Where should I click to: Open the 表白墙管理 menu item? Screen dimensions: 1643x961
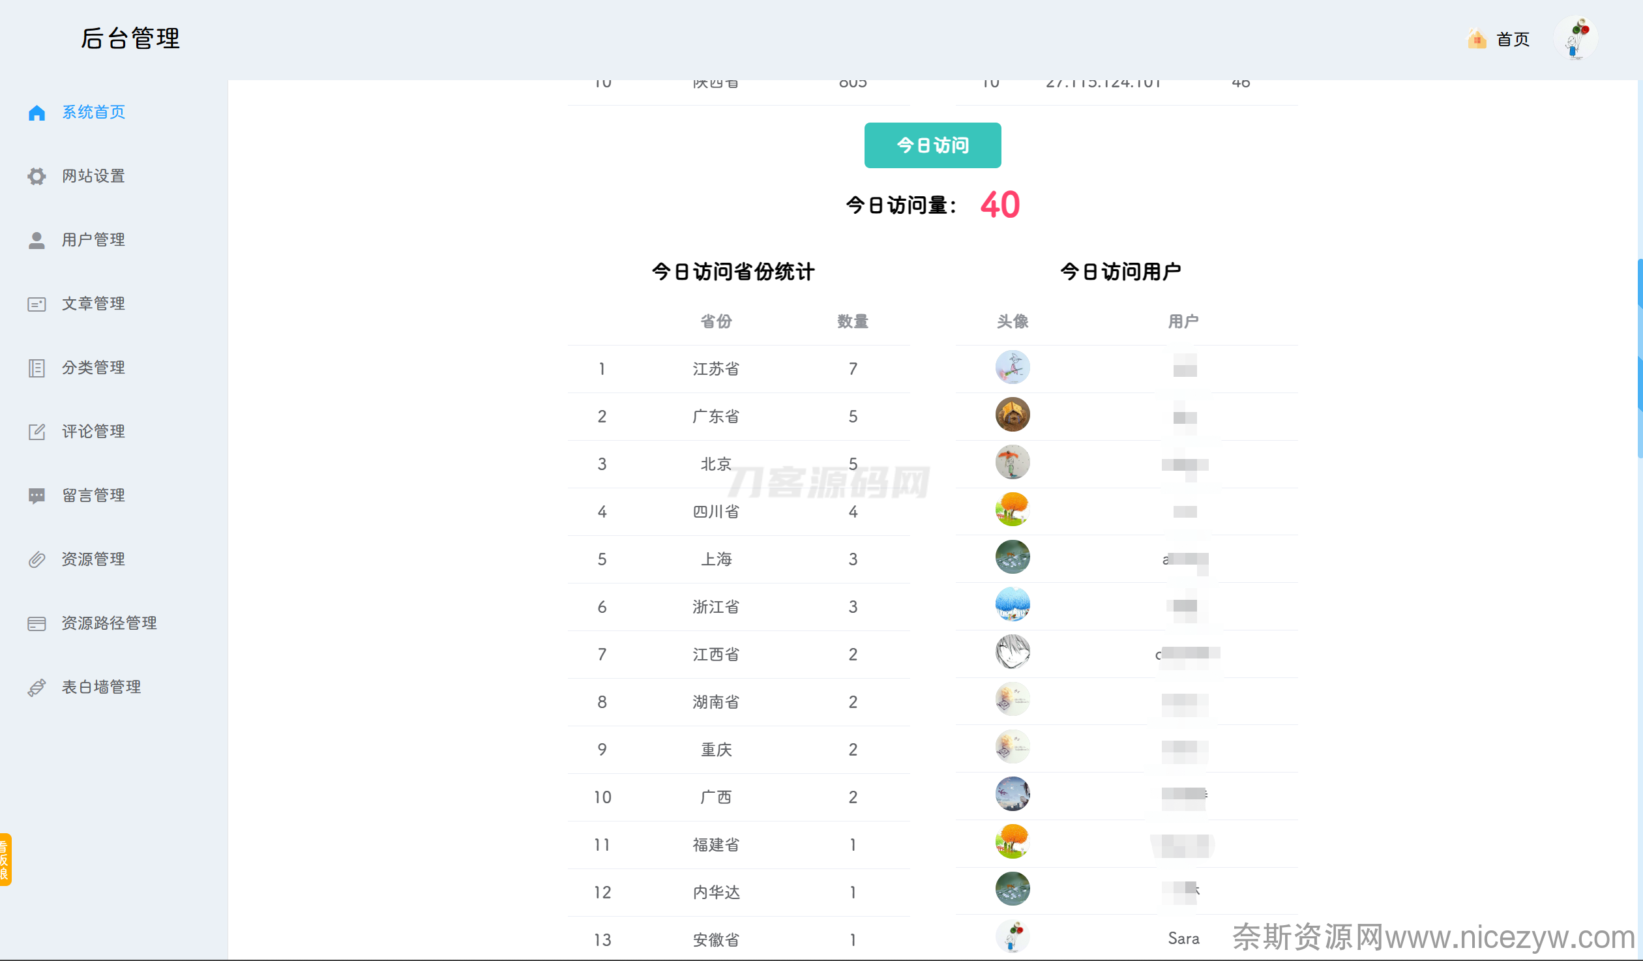(x=101, y=687)
